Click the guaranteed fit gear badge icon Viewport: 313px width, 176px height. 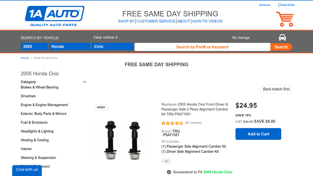pyautogui.click(x=169, y=172)
